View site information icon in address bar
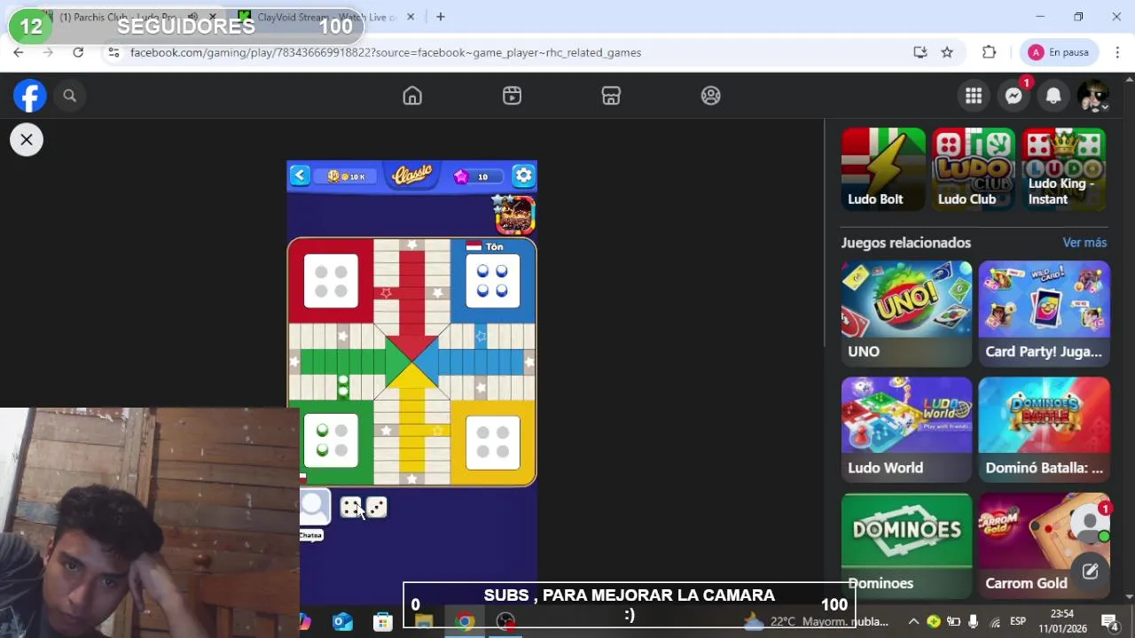This screenshot has height=638, width=1135. (113, 52)
